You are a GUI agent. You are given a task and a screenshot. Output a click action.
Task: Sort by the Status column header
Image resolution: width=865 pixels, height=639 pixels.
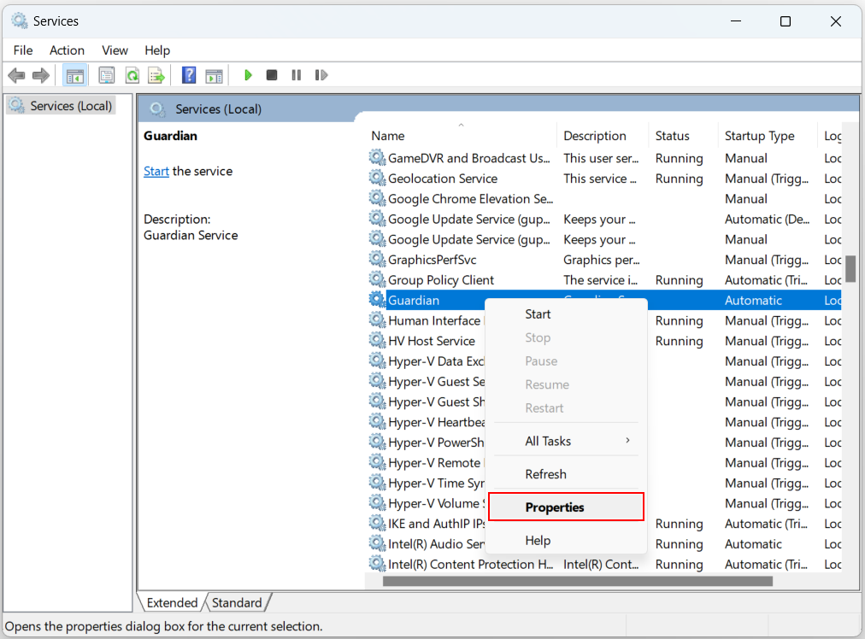[684, 136]
